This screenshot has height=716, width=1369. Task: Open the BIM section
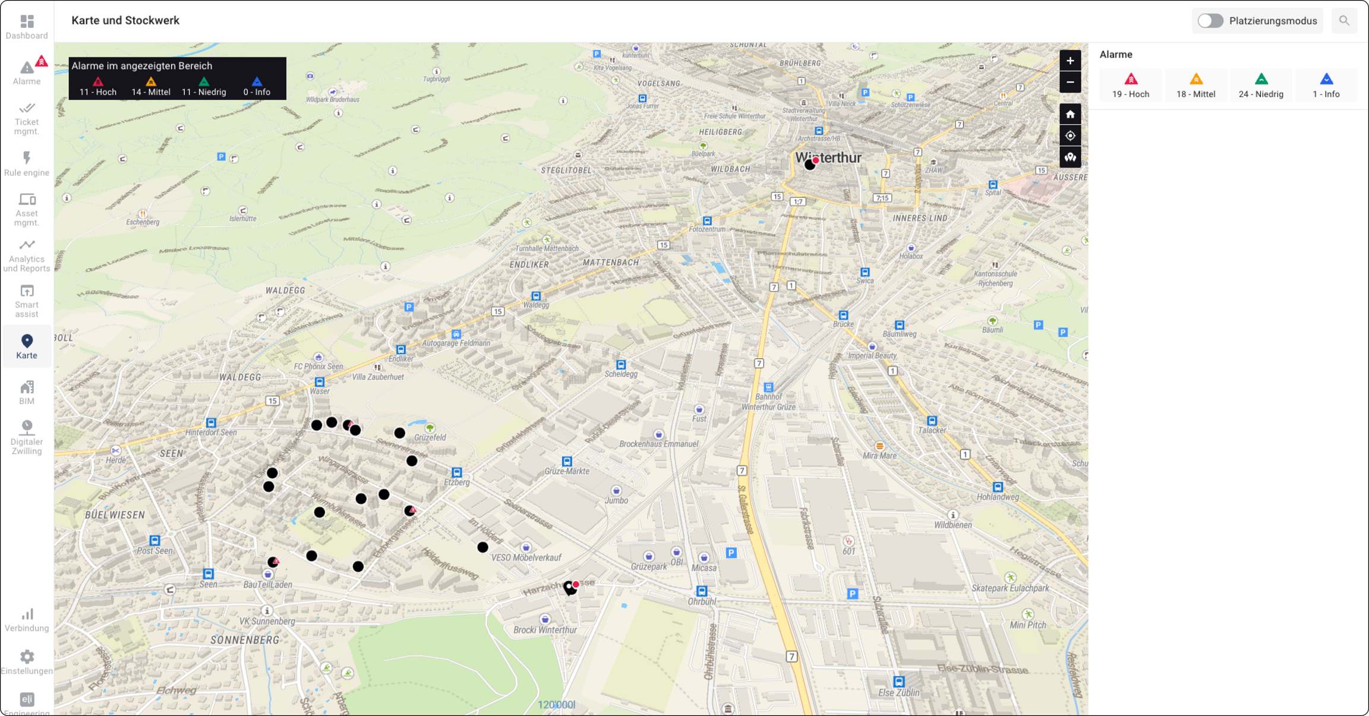coord(27,392)
